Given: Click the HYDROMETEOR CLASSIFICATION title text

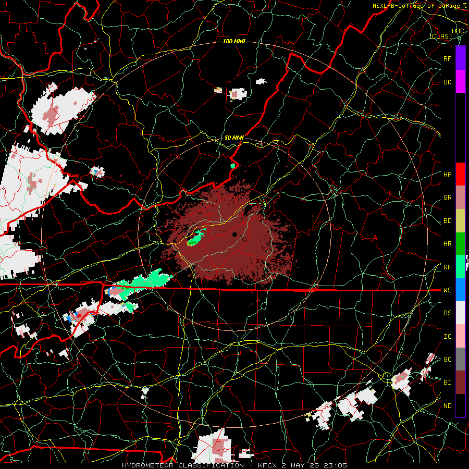Looking at the screenshot, I should tap(183, 465).
